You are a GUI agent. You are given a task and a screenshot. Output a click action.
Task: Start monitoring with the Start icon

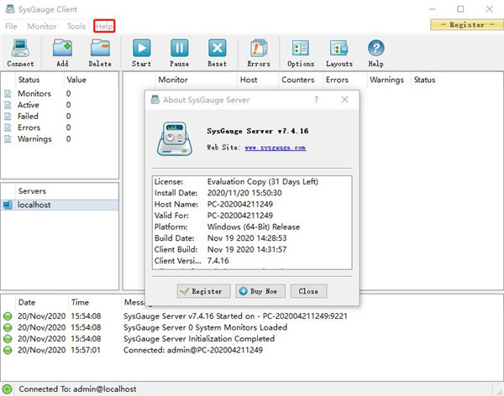pyautogui.click(x=142, y=52)
